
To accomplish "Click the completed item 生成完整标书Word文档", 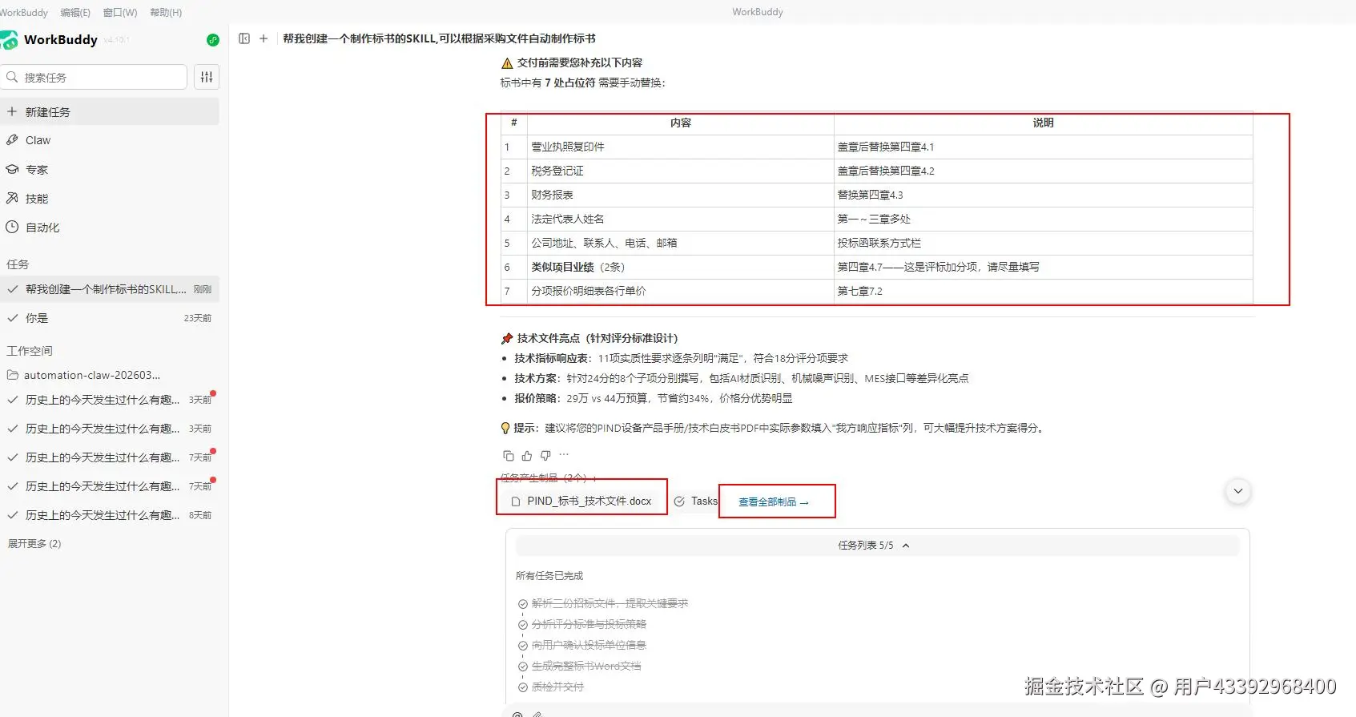I will pos(586,666).
